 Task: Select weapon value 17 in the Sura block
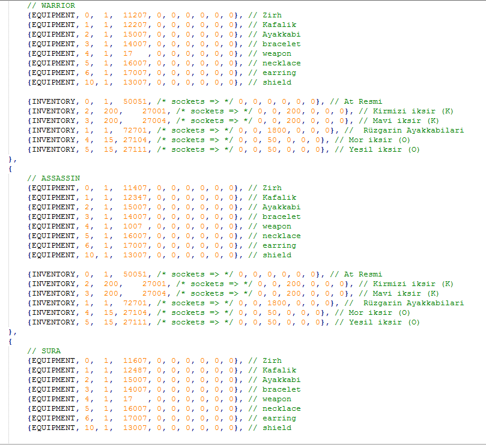(x=128, y=399)
